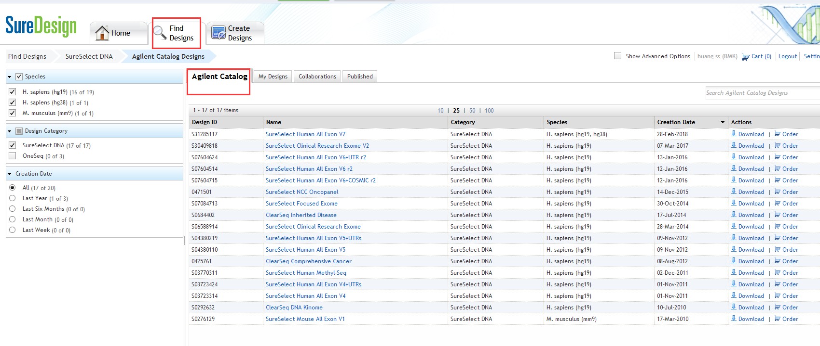This screenshot has width=820, height=346.
Task: Click download icon for SureSelect Focused Exome
Action: [x=734, y=203]
